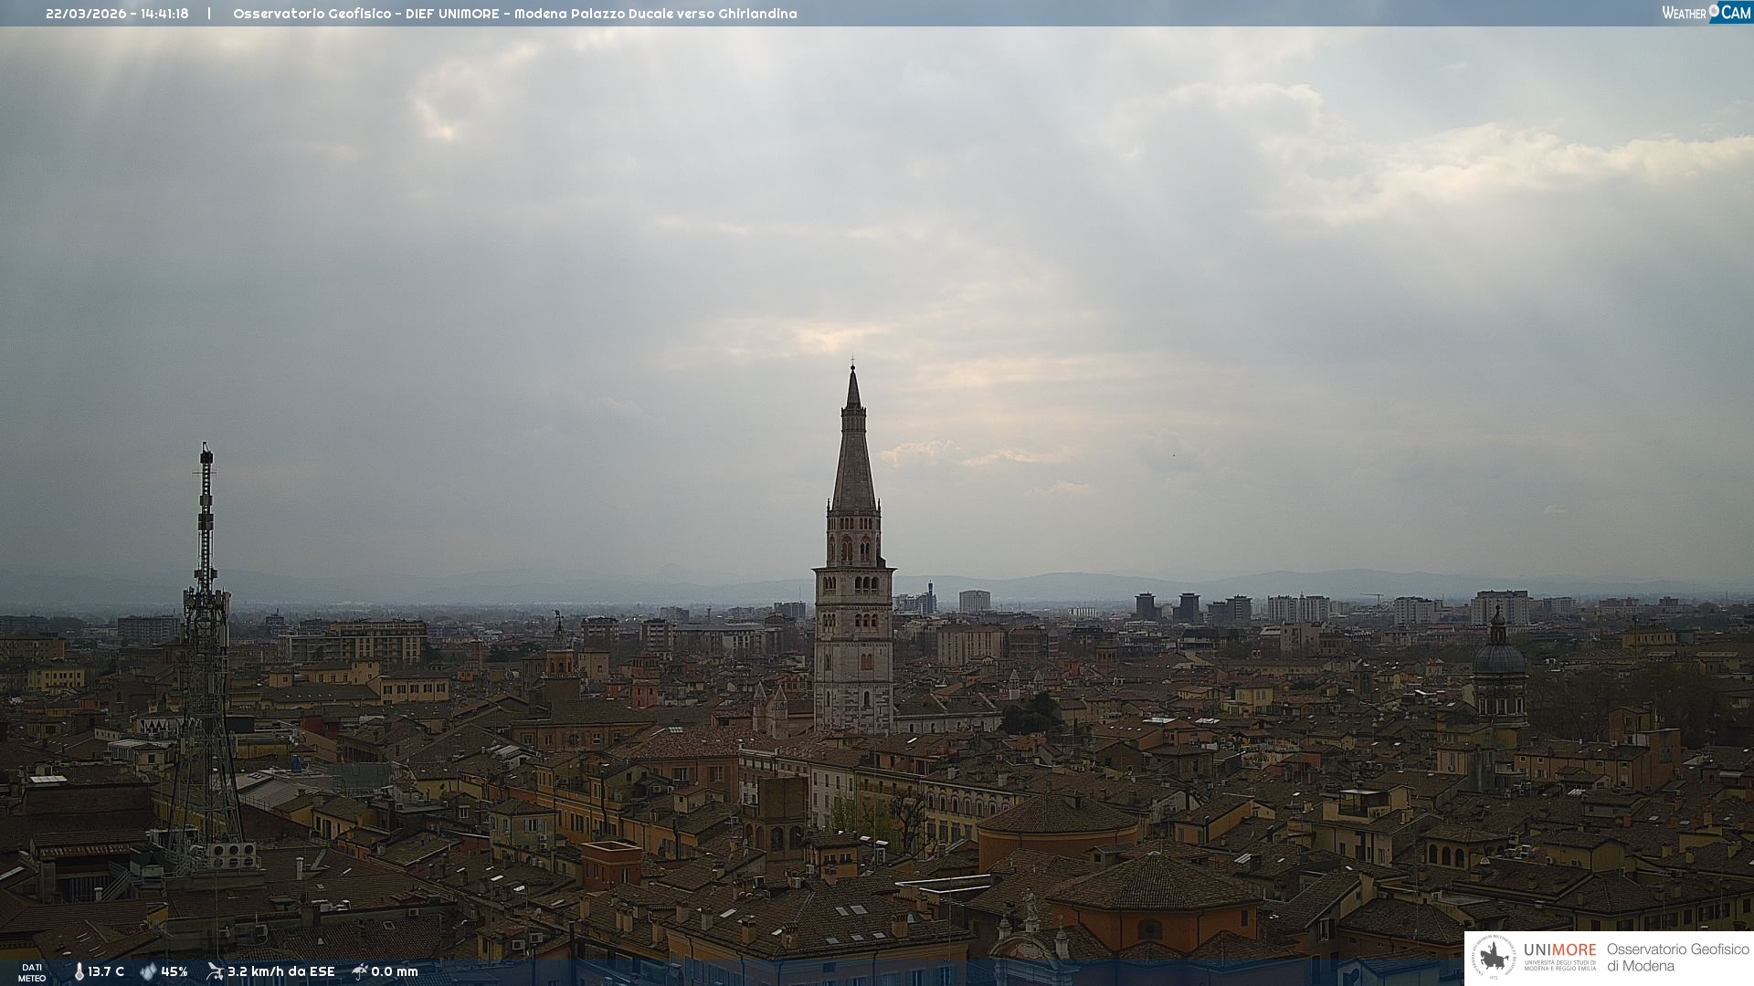Click the humidity water droplets icon
Image resolution: width=1754 pixels, height=986 pixels.
pos(148,971)
